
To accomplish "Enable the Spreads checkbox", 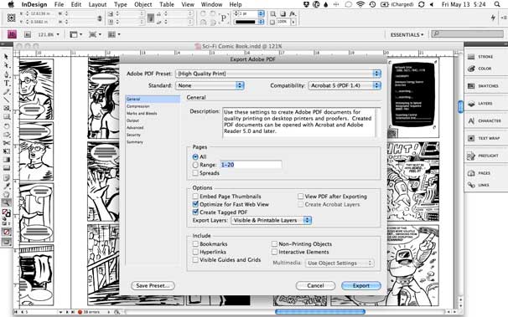I will 195,173.
